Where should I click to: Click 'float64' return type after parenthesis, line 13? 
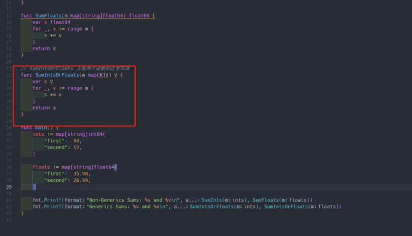(139, 16)
